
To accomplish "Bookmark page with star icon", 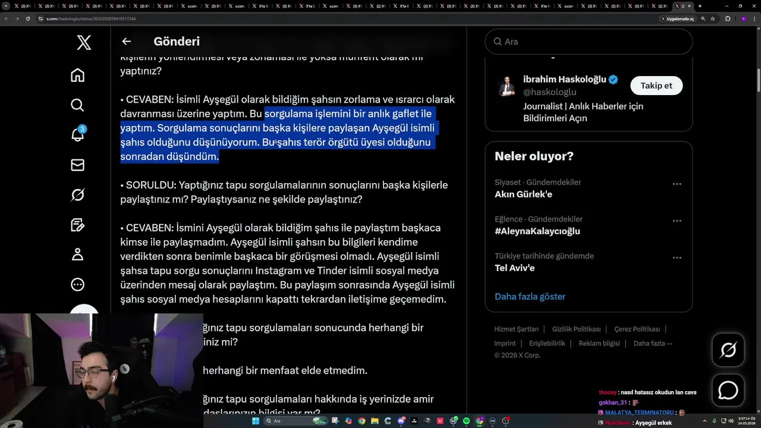I will point(713,18).
